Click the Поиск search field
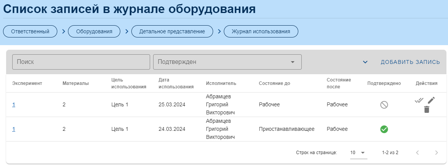 click(x=81, y=62)
